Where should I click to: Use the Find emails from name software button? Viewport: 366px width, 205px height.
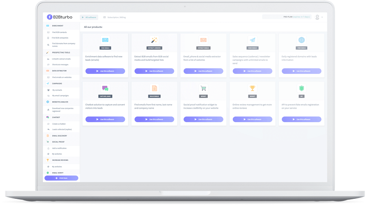point(154,119)
